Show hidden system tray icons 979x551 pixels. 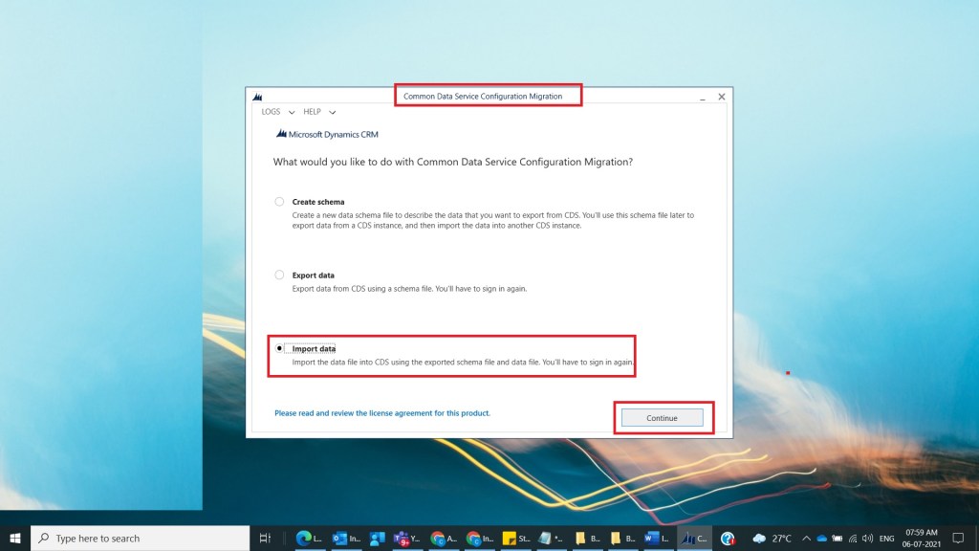click(806, 539)
